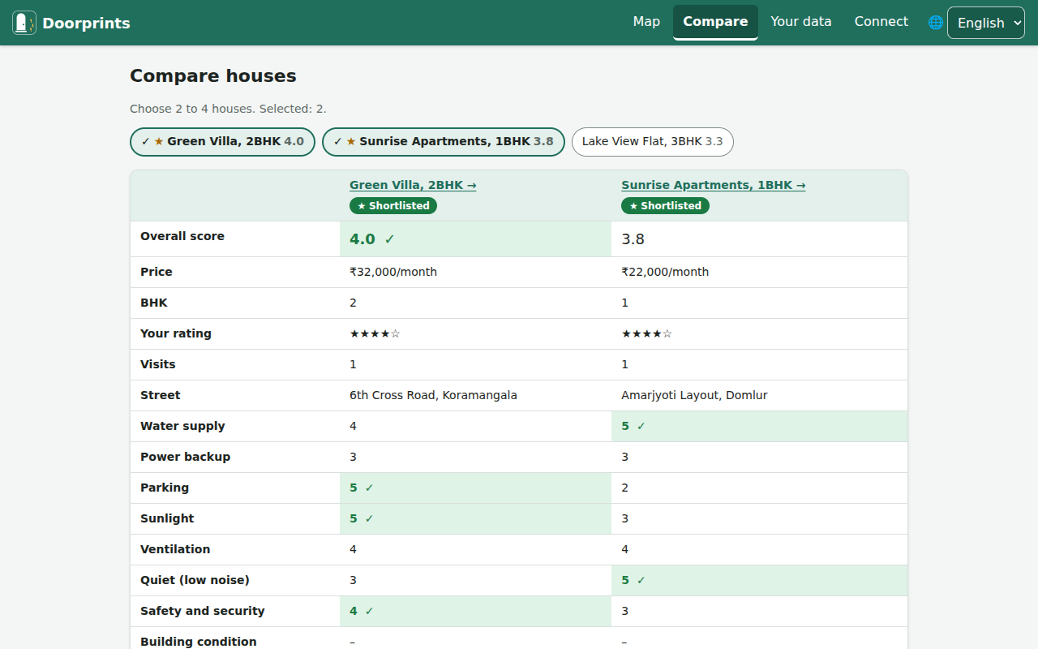The height and width of the screenshot is (649, 1038).
Task: Deselect the Green Villa, 2BHK chip
Action: click(x=222, y=141)
